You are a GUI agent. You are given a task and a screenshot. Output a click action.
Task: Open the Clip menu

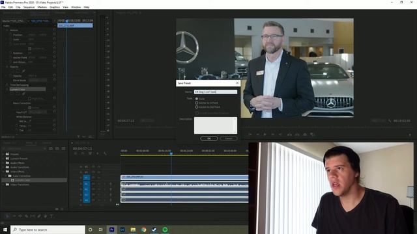coord(18,7)
